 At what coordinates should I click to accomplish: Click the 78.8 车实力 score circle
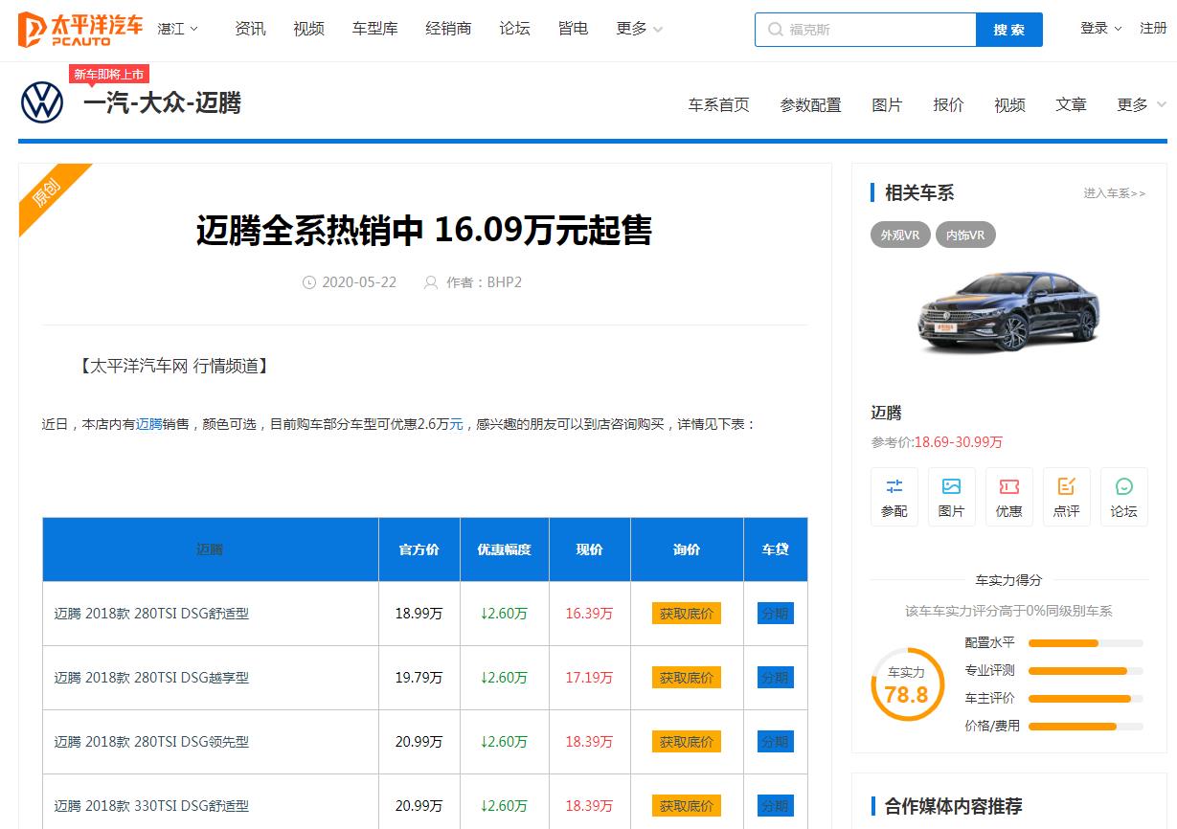pos(907,684)
